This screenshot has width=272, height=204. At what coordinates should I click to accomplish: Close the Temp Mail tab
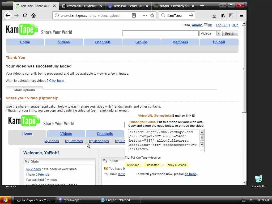click(x=147, y=6)
